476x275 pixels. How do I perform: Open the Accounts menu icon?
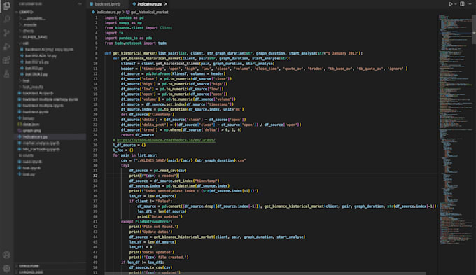click(x=6, y=255)
